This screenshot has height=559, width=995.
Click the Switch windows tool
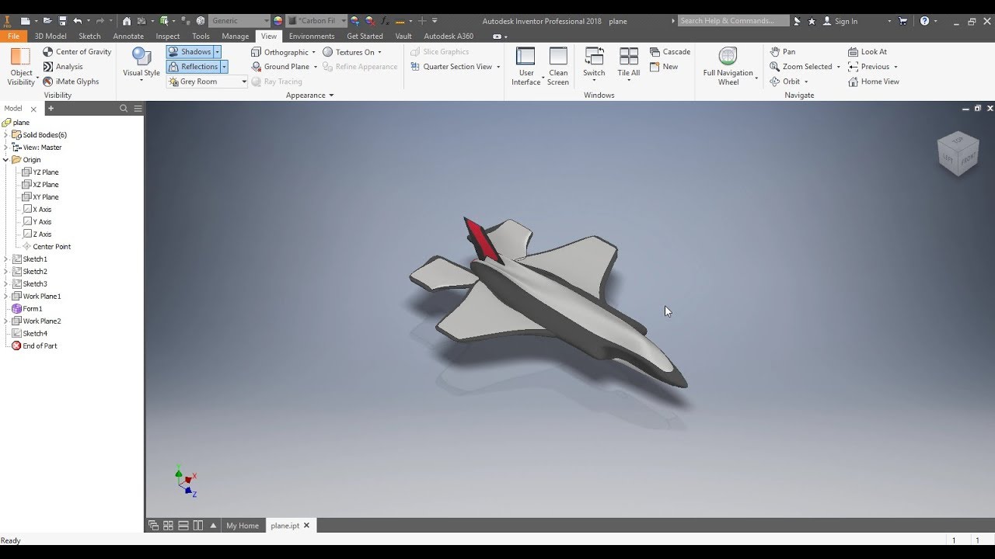[594, 65]
